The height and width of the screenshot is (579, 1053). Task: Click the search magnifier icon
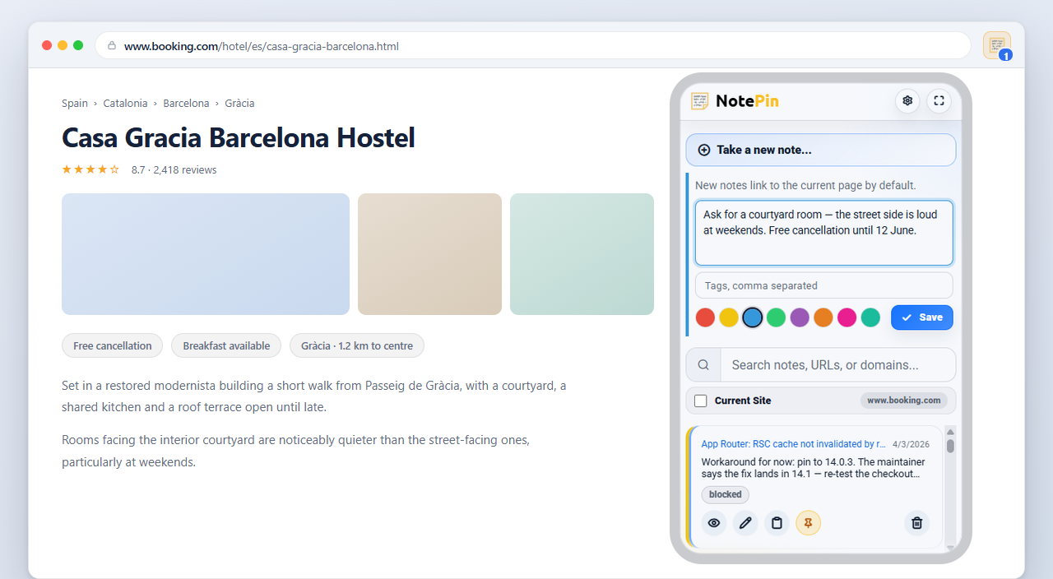703,364
